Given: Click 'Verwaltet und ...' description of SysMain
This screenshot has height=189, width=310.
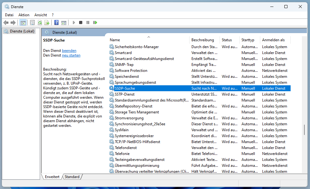Looking at the screenshot, I should click(205, 130).
